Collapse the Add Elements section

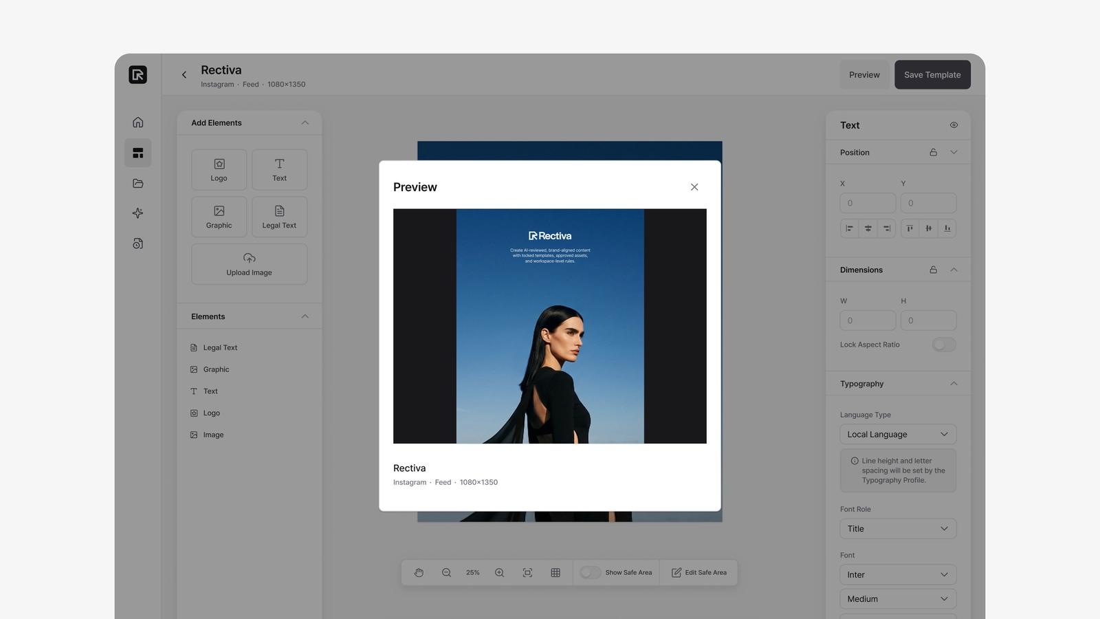pos(305,122)
